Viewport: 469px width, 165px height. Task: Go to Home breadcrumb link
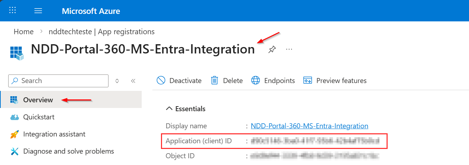coord(24,32)
